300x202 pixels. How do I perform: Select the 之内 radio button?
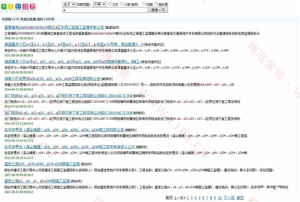point(109,4)
